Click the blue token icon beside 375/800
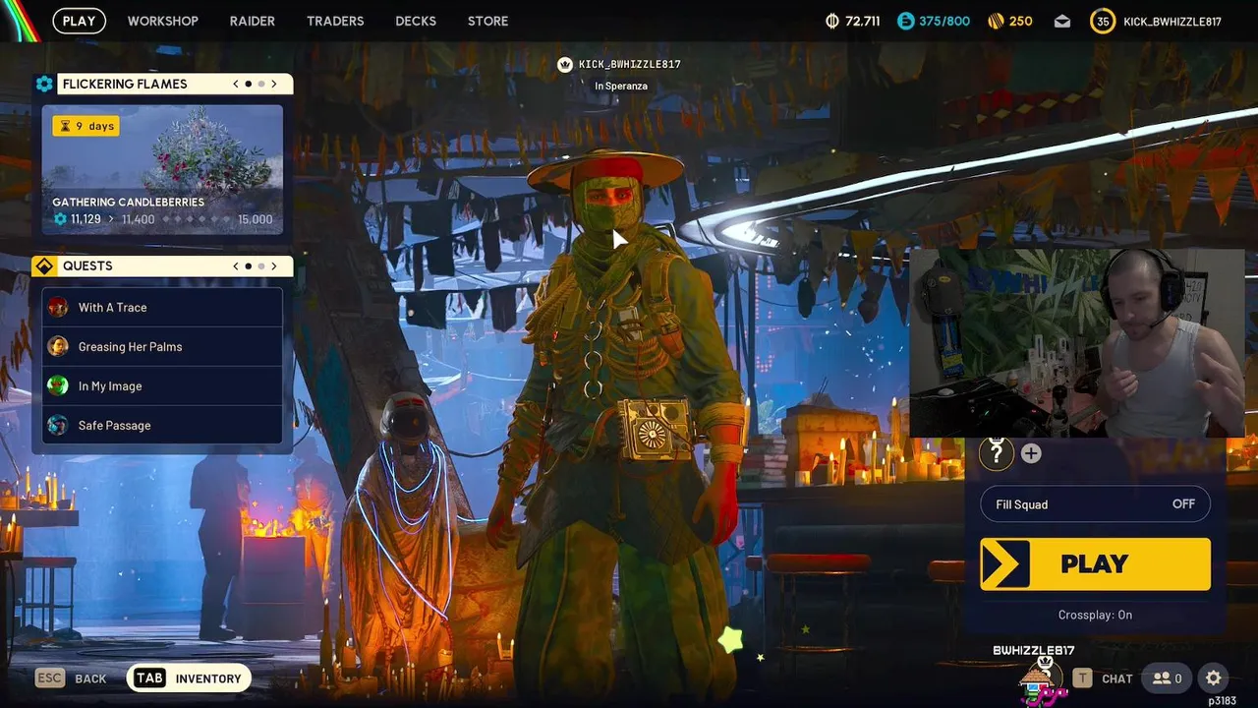The width and height of the screenshot is (1258, 708). pyautogui.click(x=905, y=21)
